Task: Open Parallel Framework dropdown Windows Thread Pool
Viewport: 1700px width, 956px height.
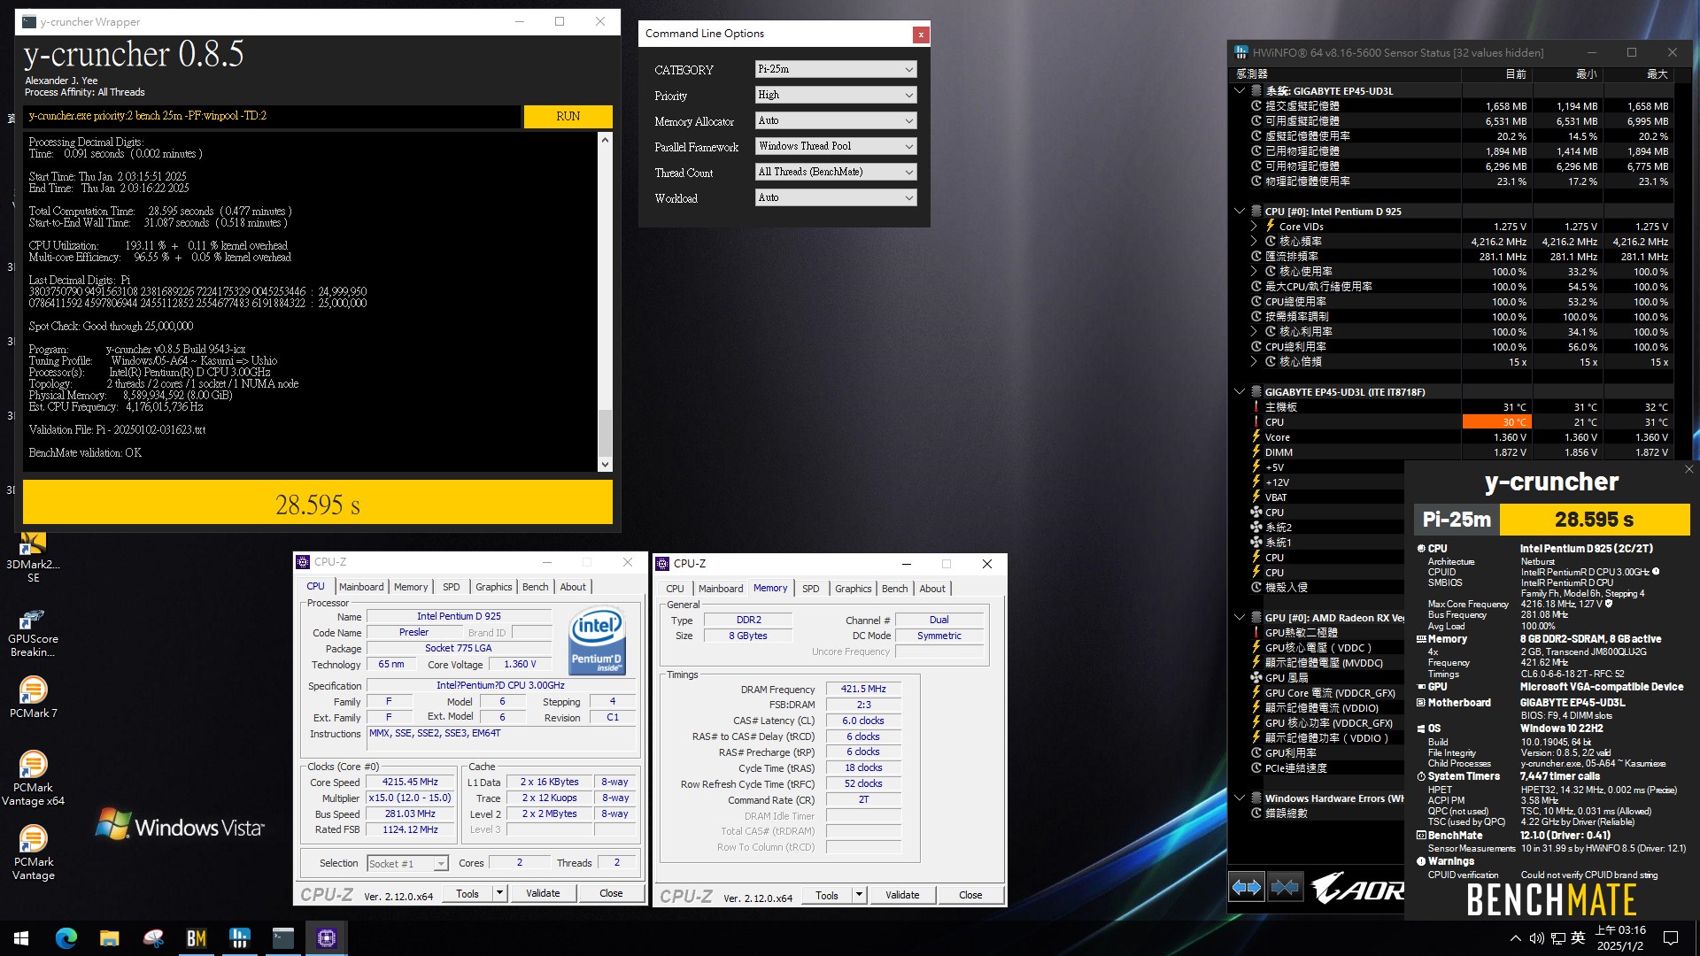Action: tap(836, 146)
